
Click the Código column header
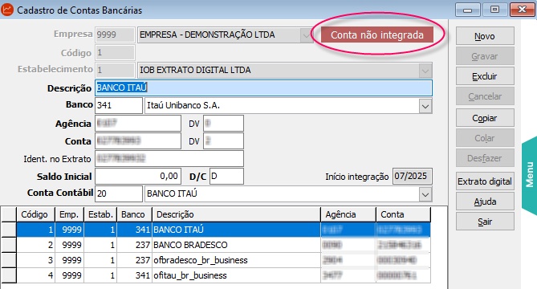(35, 214)
